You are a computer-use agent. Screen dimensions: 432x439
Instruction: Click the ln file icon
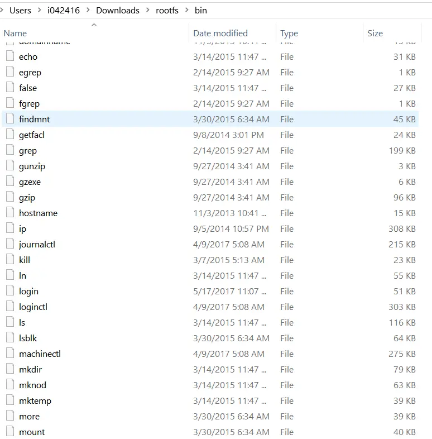pos(10,275)
